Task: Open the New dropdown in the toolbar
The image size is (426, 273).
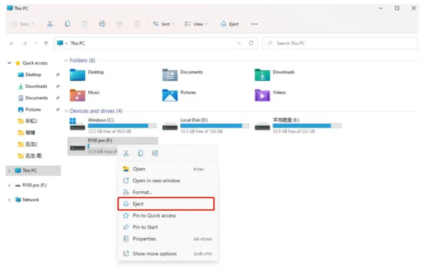Action: 23,24
